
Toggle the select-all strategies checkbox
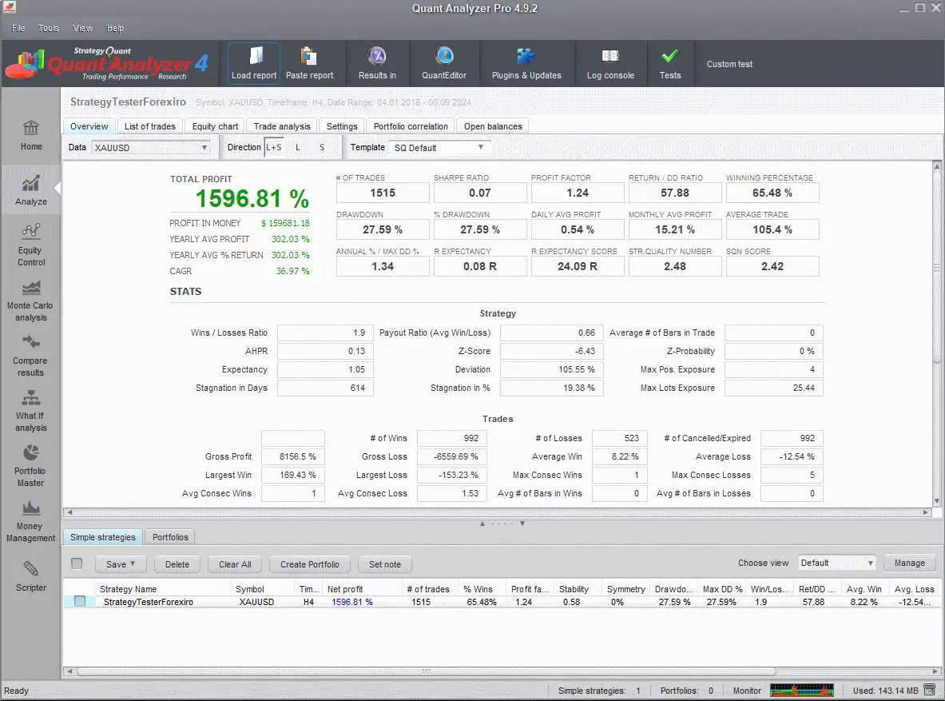coord(77,564)
